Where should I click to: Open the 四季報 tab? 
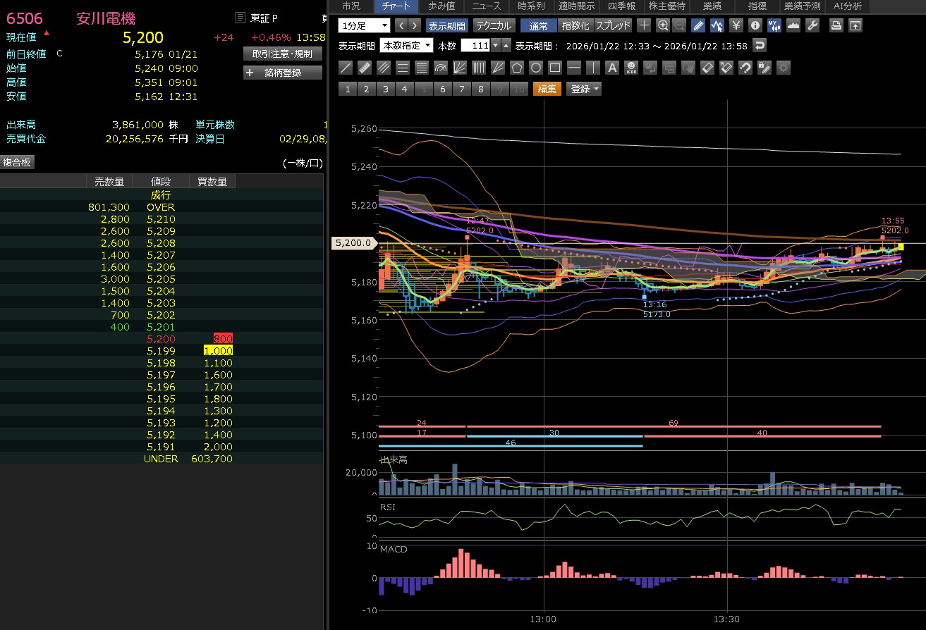click(x=621, y=6)
